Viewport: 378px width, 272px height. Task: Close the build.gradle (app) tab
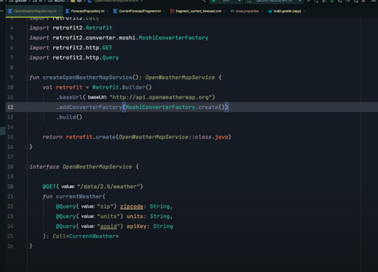[304, 11]
